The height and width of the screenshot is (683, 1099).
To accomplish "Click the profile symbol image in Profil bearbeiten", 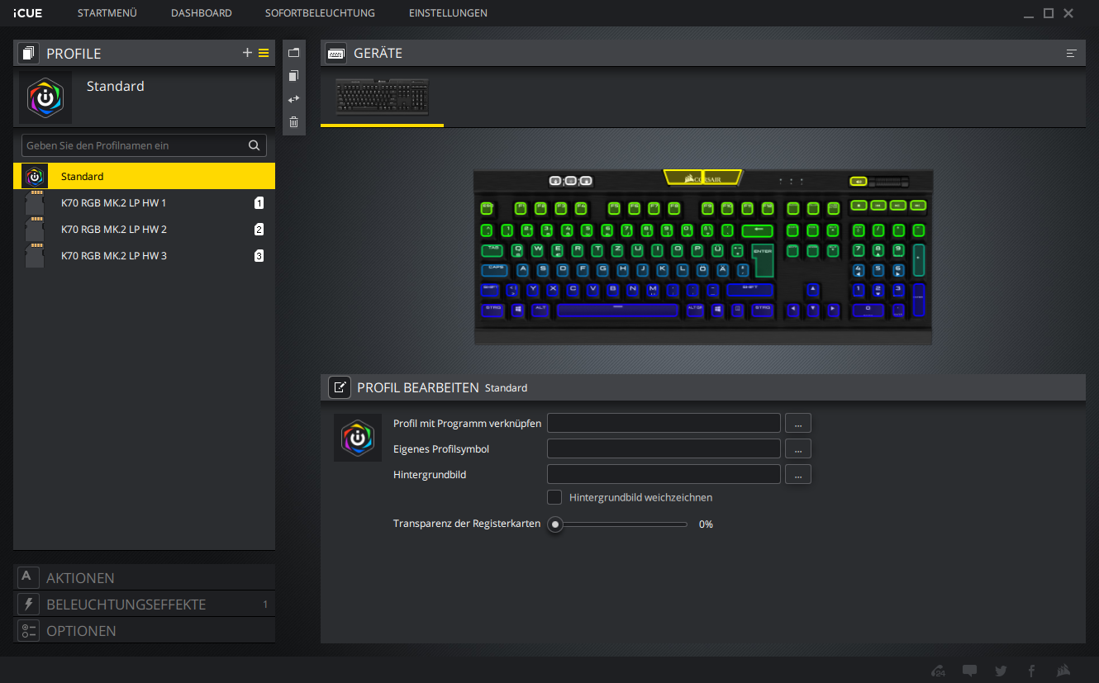I will [x=358, y=438].
